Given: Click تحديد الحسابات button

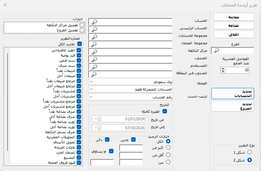Looking at the screenshot, I should 233,94.
